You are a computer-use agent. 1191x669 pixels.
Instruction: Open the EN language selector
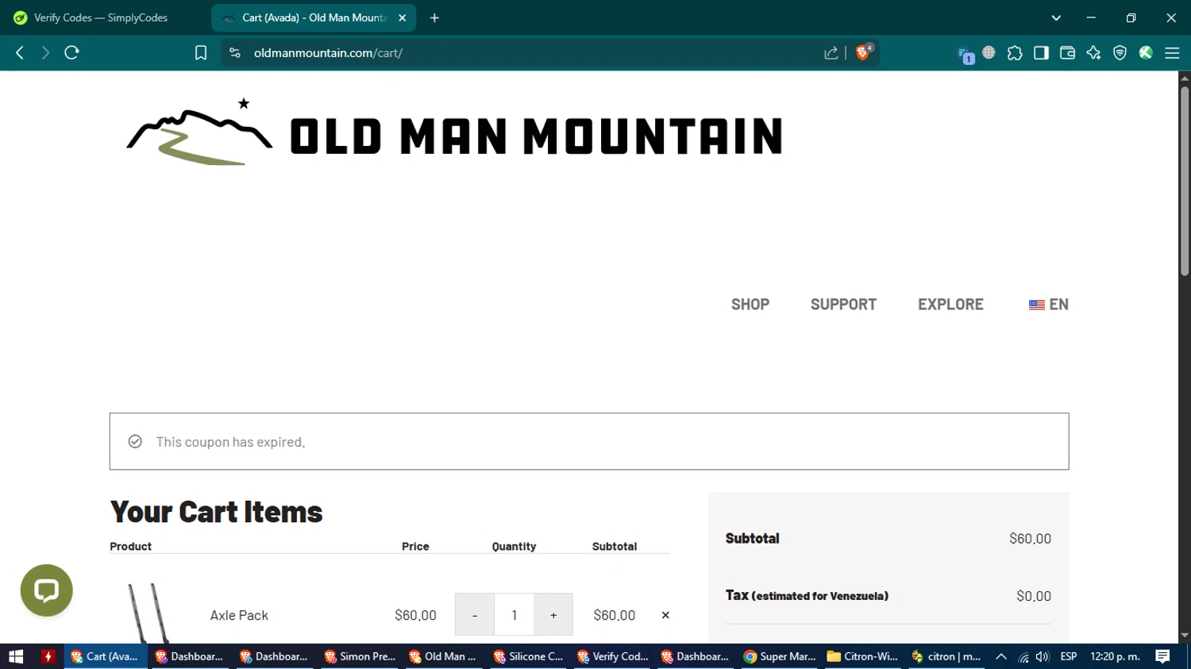pos(1048,304)
